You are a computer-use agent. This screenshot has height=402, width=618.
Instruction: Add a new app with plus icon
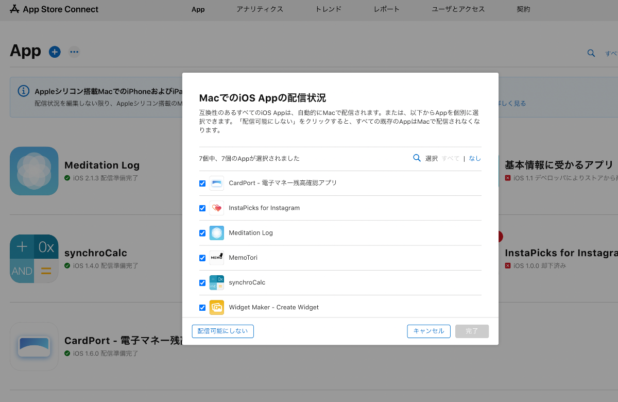[x=55, y=52]
